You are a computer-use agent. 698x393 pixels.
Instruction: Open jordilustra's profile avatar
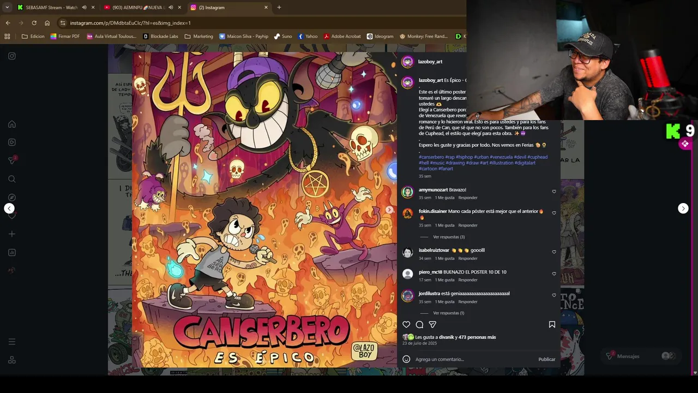tap(407, 296)
